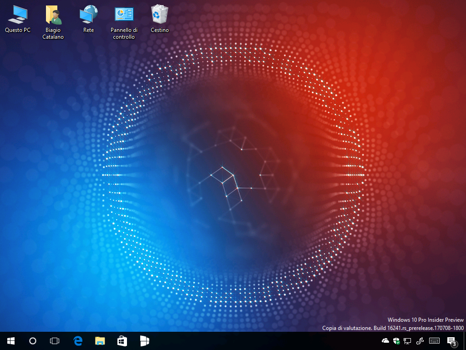466x350 pixels.
Task: Open Action Center with 3 notifications
Action: point(452,341)
